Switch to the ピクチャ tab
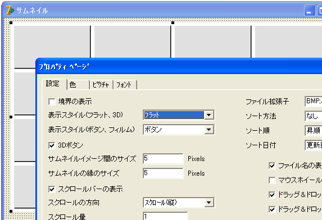Screen dimensions: 322x220 (x=101, y=85)
